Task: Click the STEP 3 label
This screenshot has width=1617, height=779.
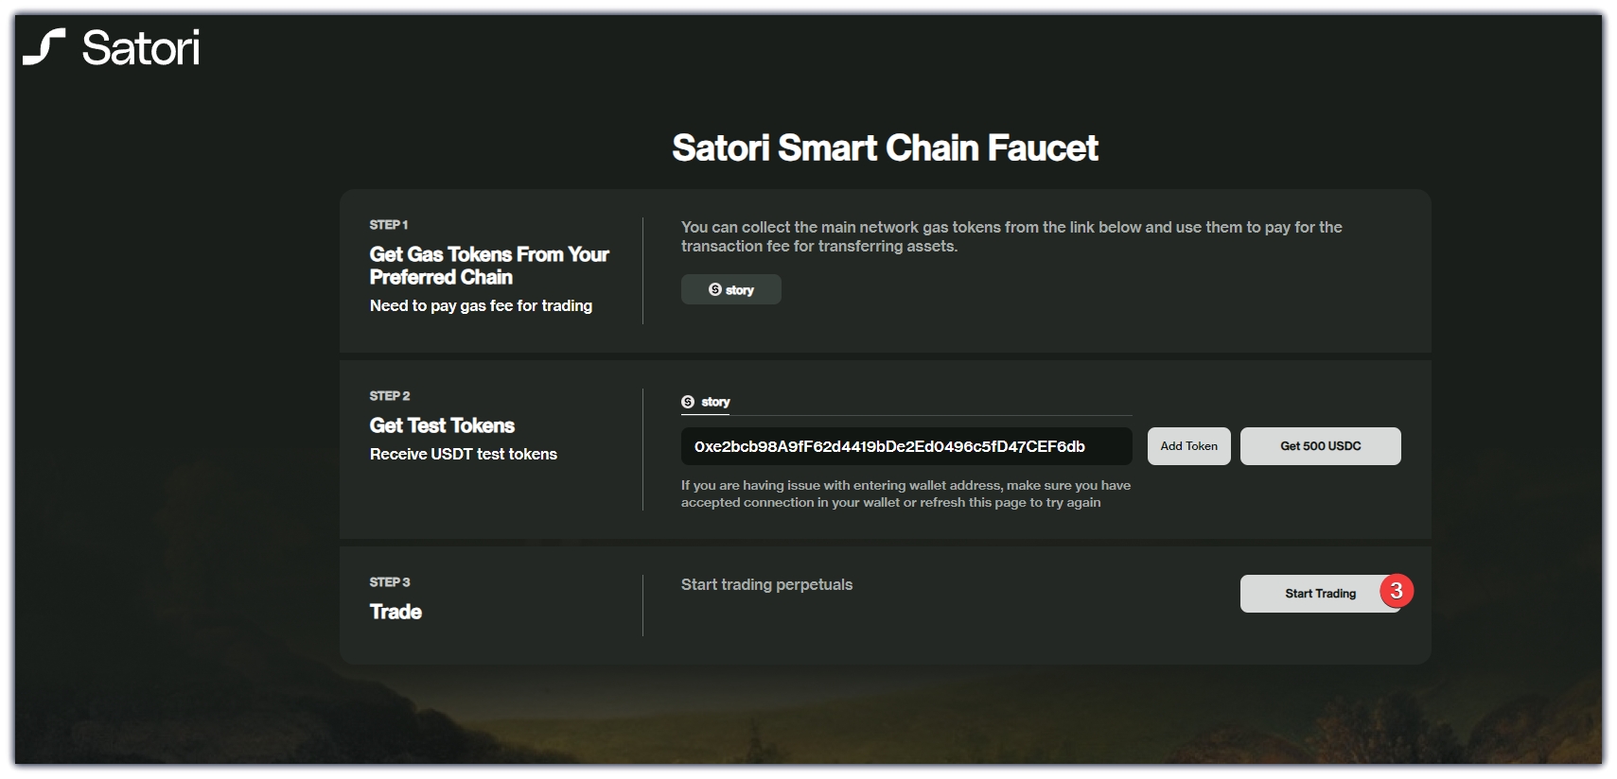Action: point(390,582)
